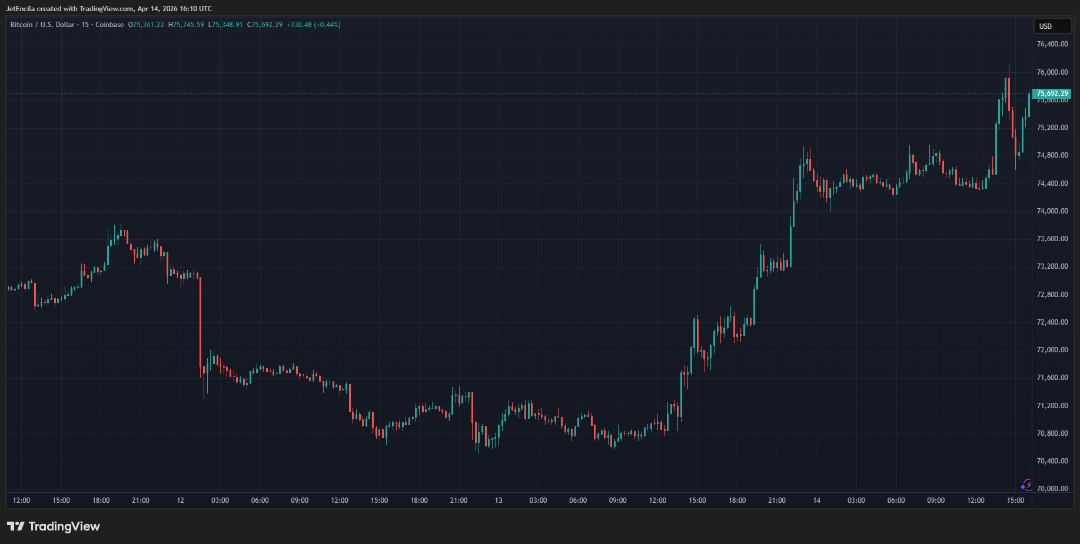The width and height of the screenshot is (1080, 544).
Task: Click the high price value H75,745.59
Action: click(186, 25)
